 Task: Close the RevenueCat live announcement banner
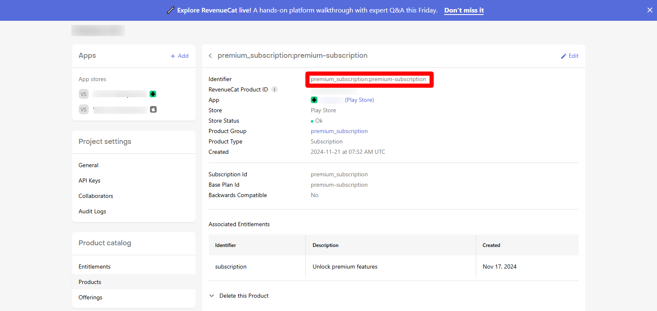point(650,10)
